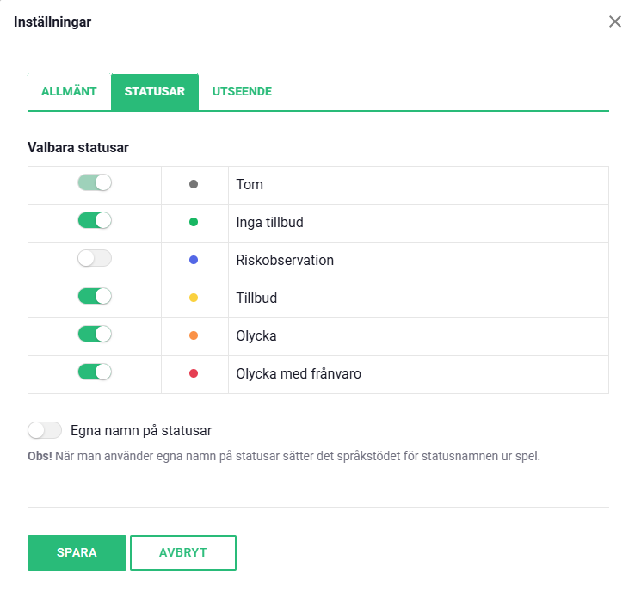The width and height of the screenshot is (635, 597).
Task: Click the yellow Tillbud color dot
Action: tap(194, 298)
